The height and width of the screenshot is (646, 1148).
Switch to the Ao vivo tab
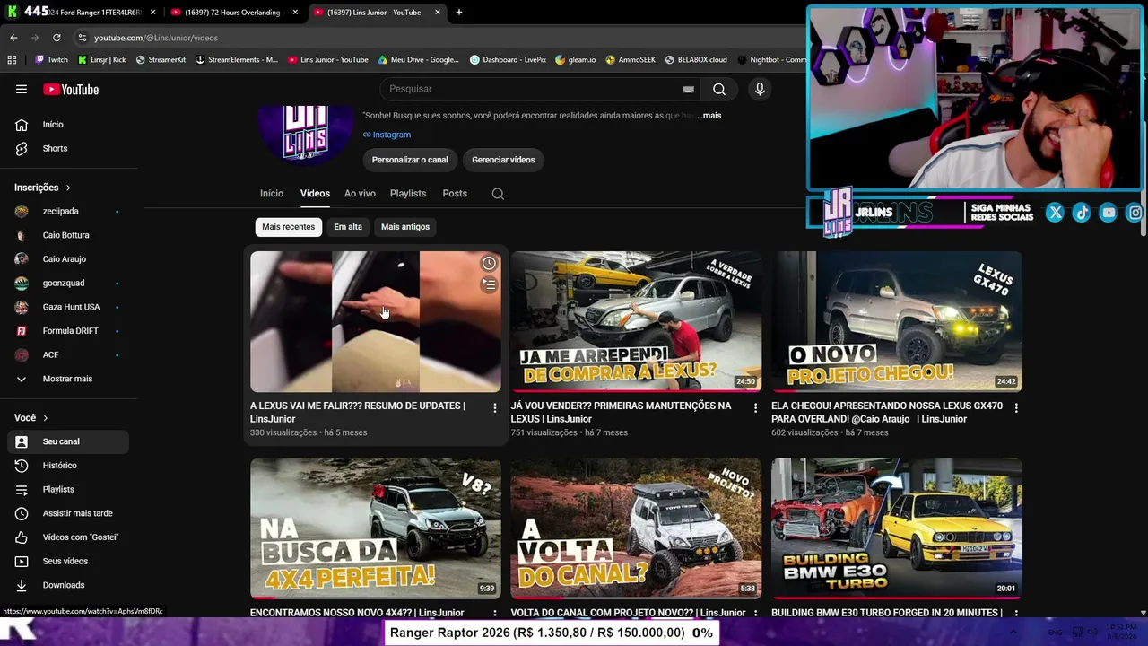[x=360, y=194]
